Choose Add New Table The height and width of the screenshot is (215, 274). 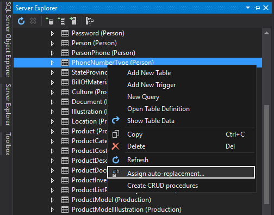click(x=182, y=73)
